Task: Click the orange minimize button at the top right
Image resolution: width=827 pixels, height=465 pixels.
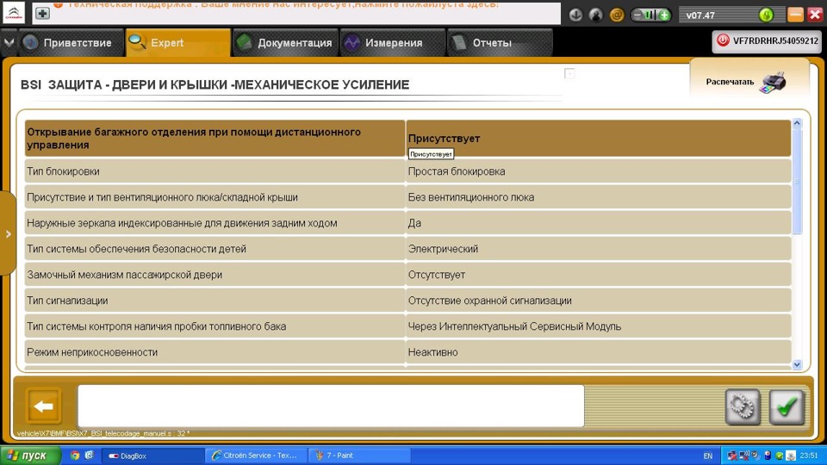Action: (x=795, y=15)
